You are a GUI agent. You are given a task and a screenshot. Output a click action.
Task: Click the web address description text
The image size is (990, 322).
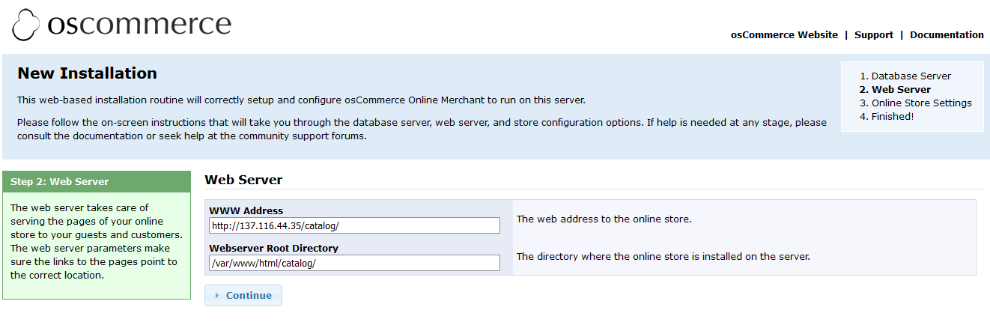pos(604,219)
